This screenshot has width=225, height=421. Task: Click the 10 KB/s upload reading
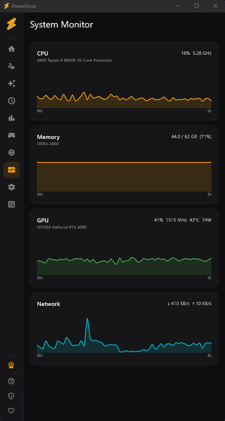click(x=202, y=304)
